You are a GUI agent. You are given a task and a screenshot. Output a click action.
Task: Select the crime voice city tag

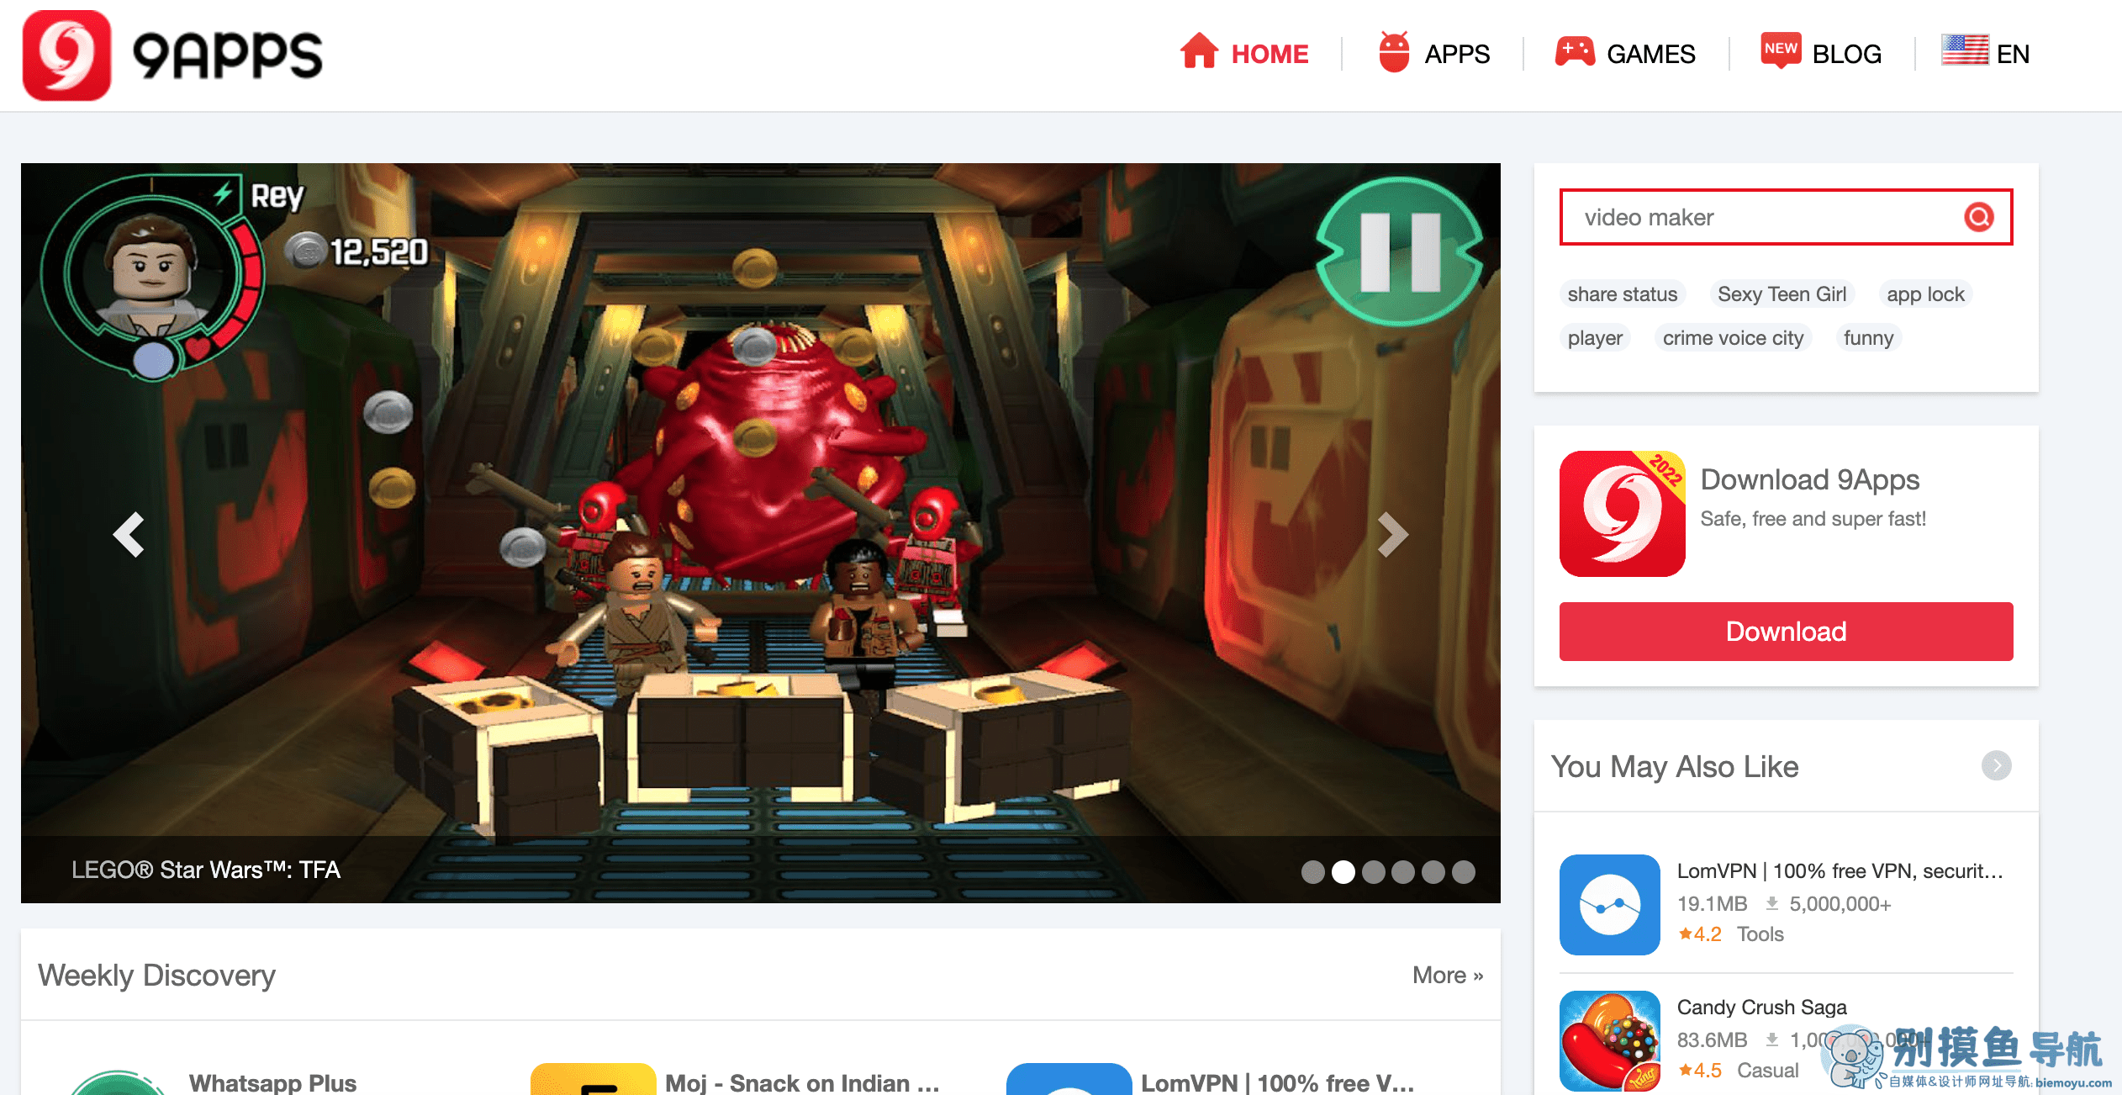(1733, 338)
